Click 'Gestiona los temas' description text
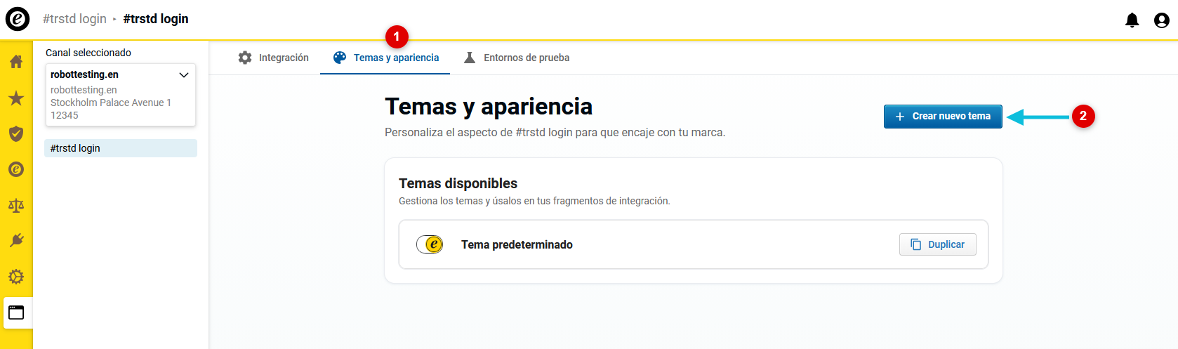This screenshot has height=349, width=1178. tap(534, 201)
